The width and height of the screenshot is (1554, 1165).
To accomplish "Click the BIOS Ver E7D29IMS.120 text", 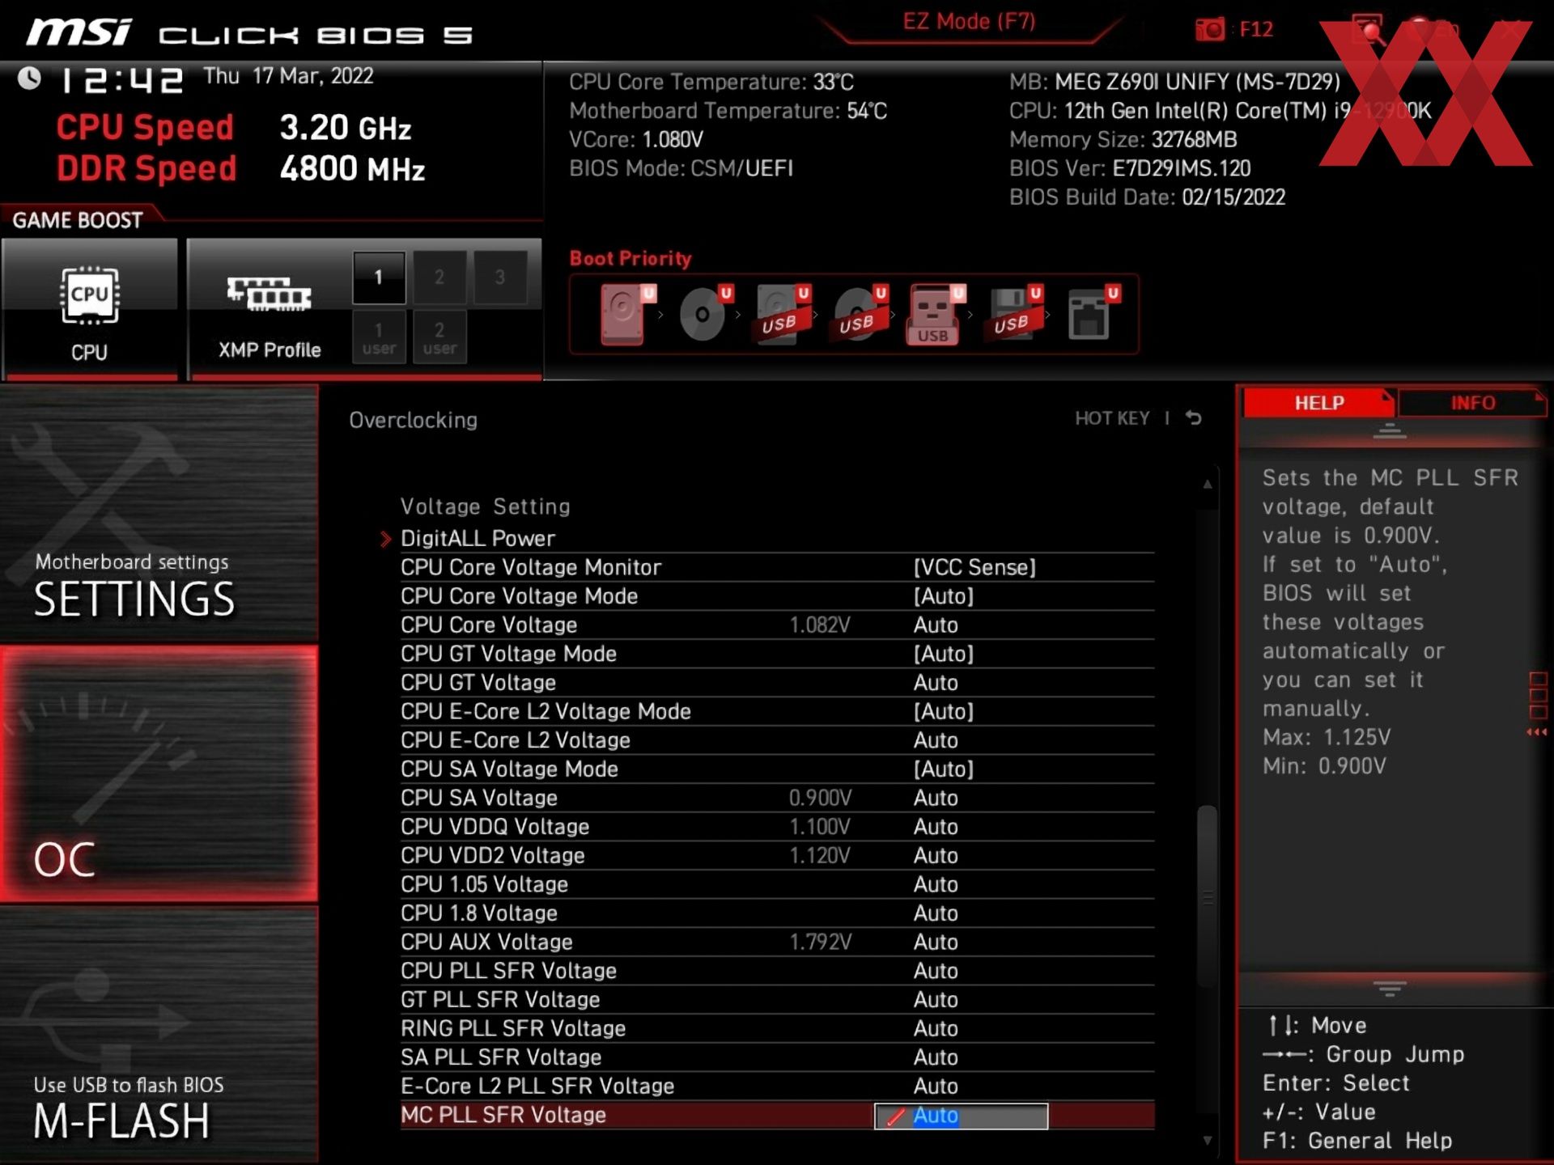I will click(x=1130, y=168).
